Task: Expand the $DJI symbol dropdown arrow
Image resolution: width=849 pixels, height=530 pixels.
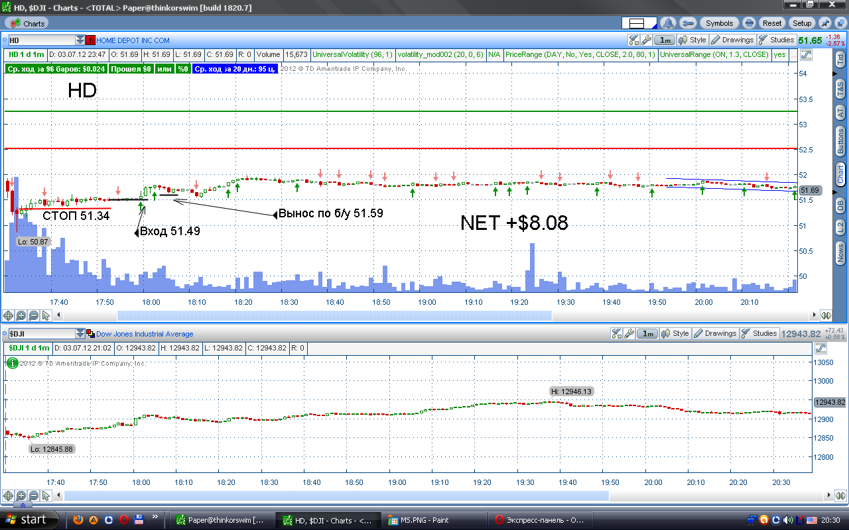Action: (80, 334)
